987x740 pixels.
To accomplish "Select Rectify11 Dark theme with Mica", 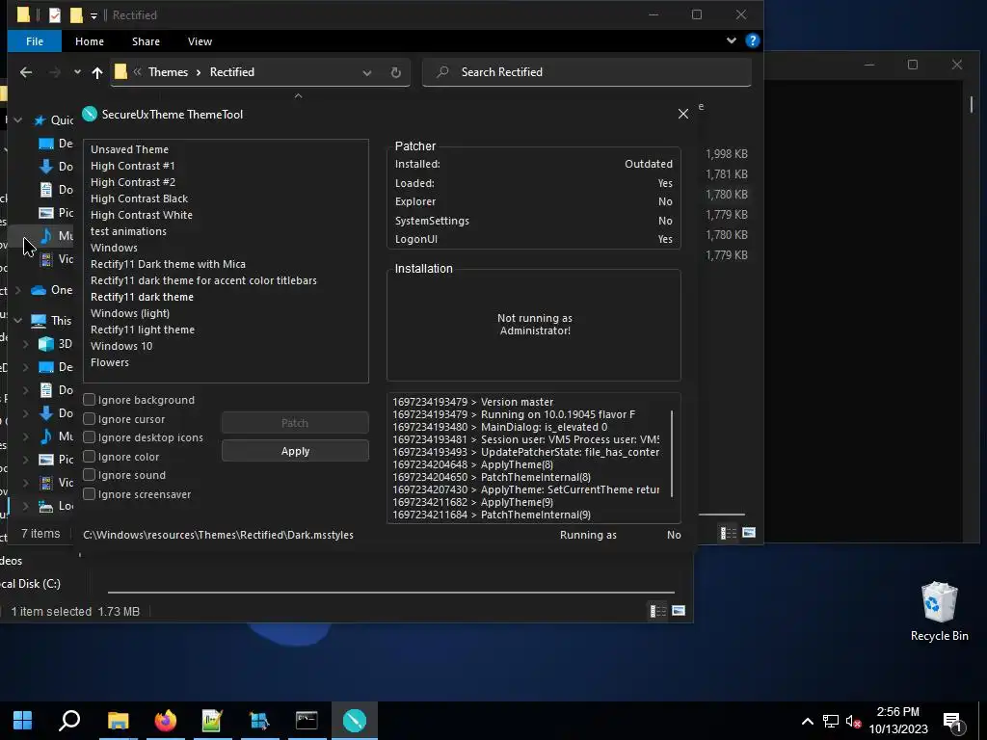I will (168, 264).
